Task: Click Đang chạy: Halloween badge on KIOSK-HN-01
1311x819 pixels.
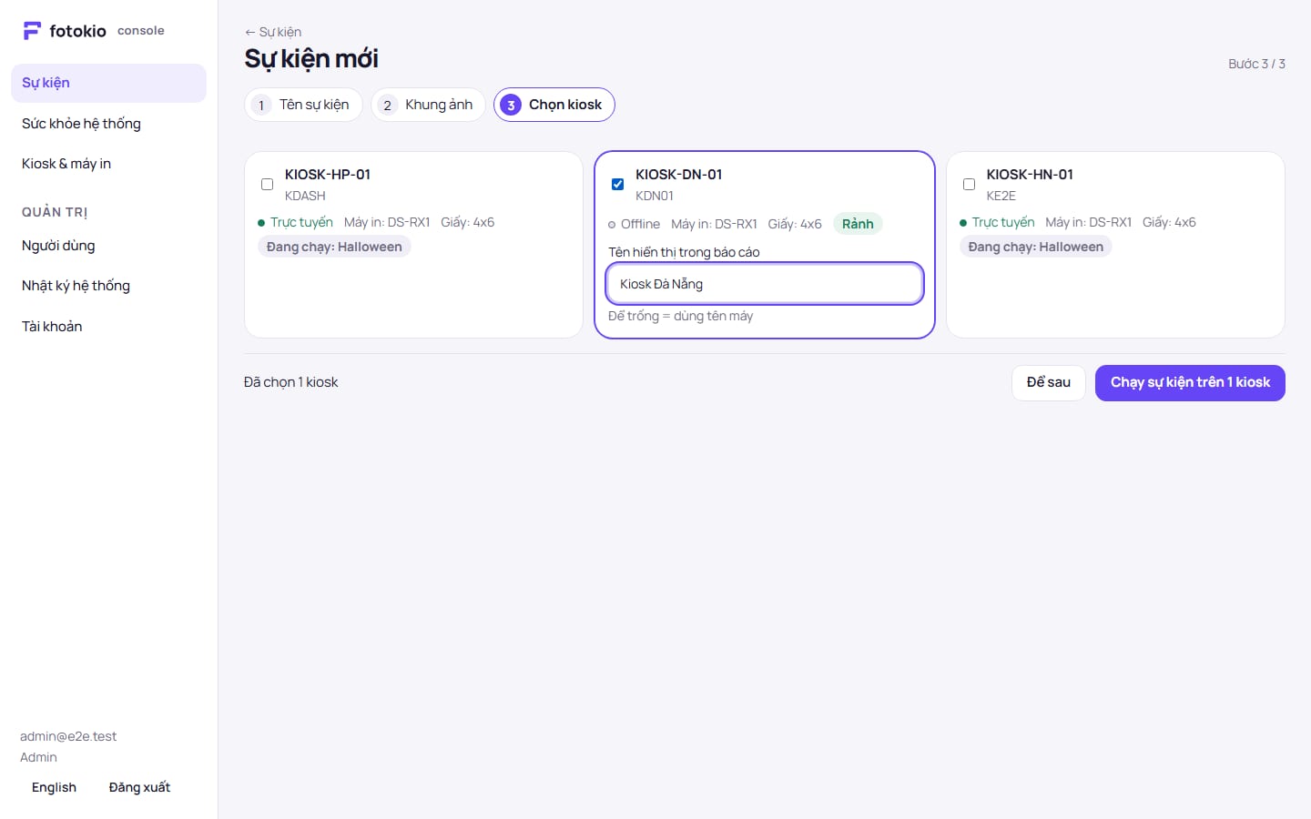Action: (x=1036, y=247)
